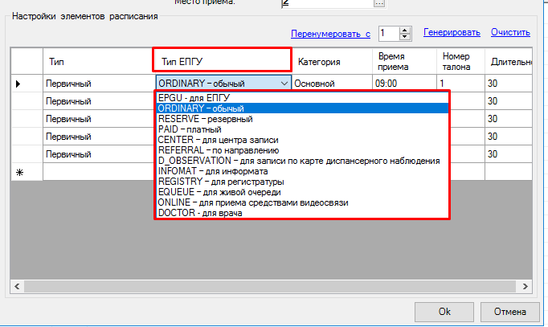Click the Тип ЕПГУ column header

tap(221, 60)
